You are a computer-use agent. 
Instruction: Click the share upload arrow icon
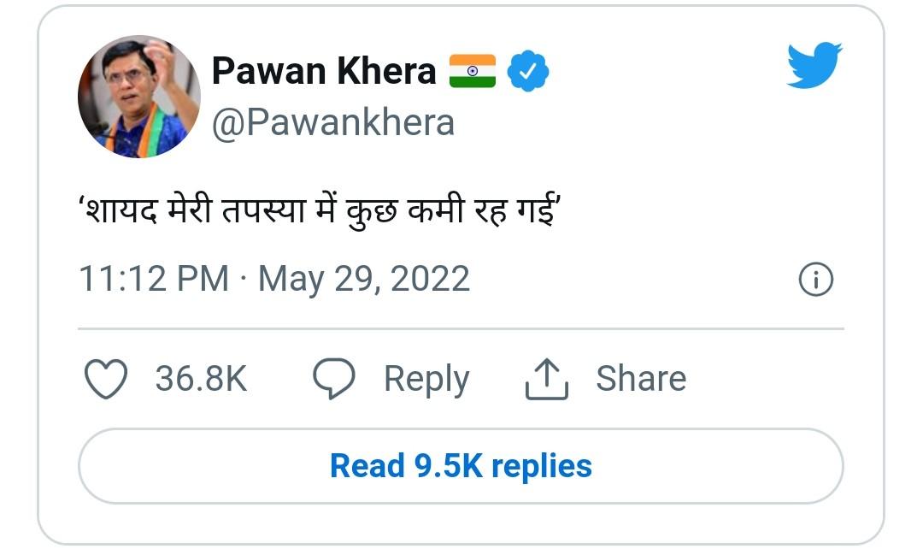pos(546,379)
